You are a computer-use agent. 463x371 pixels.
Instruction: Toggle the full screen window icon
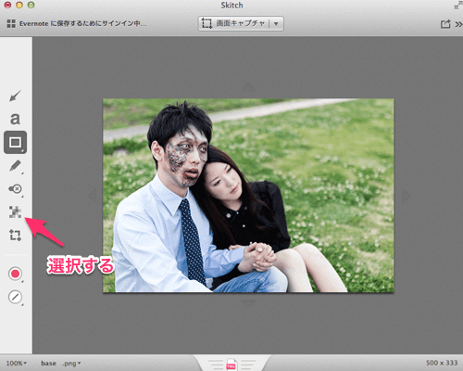(457, 6)
